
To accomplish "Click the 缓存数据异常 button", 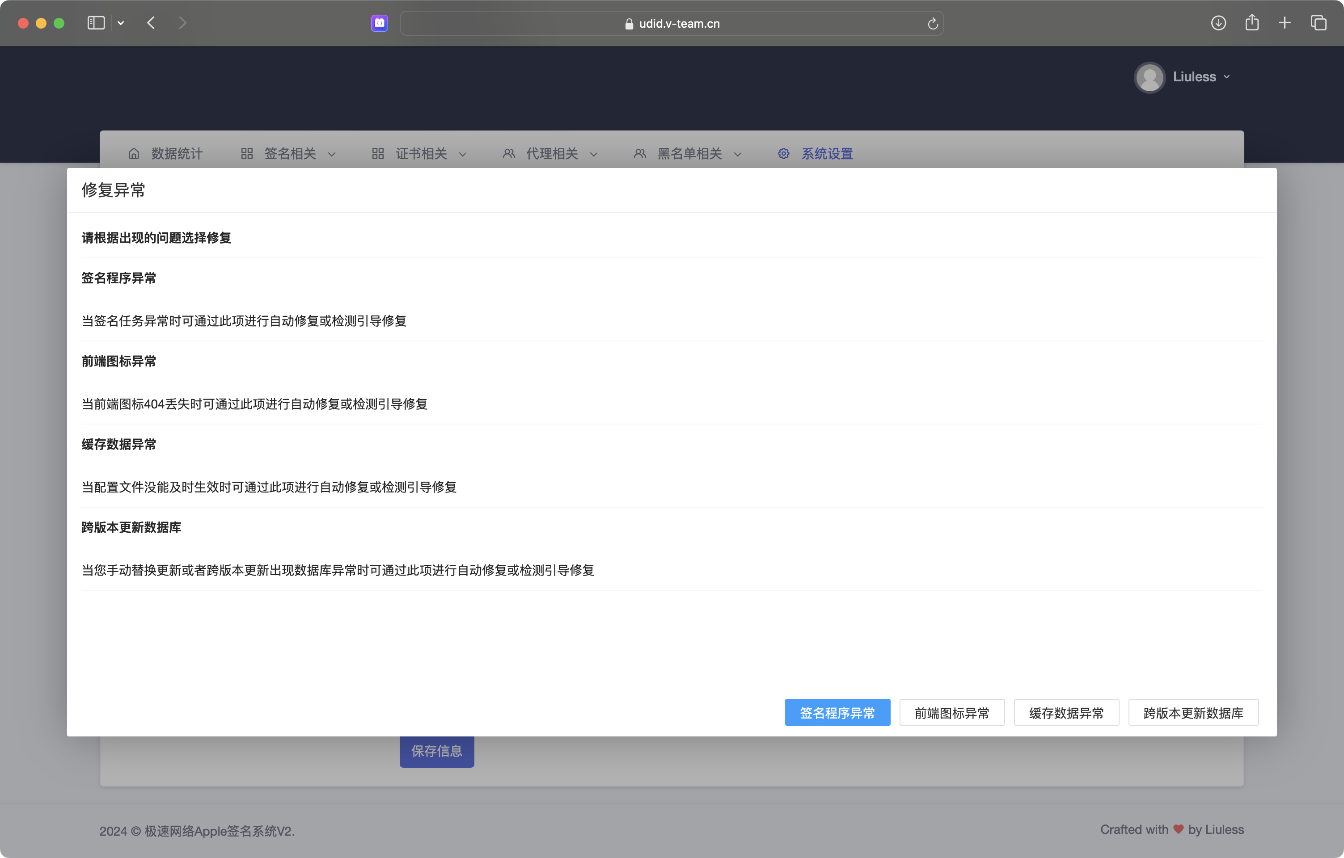I will click(x=1066, y=712).
